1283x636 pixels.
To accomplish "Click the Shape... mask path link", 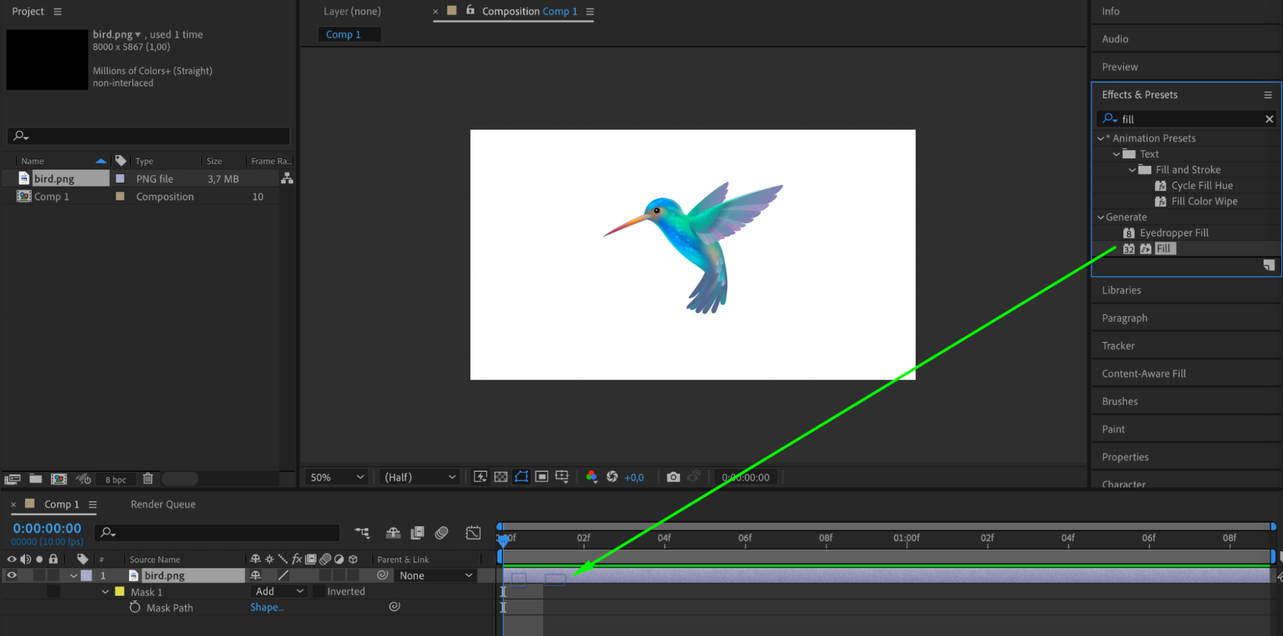I will (267, 607).
